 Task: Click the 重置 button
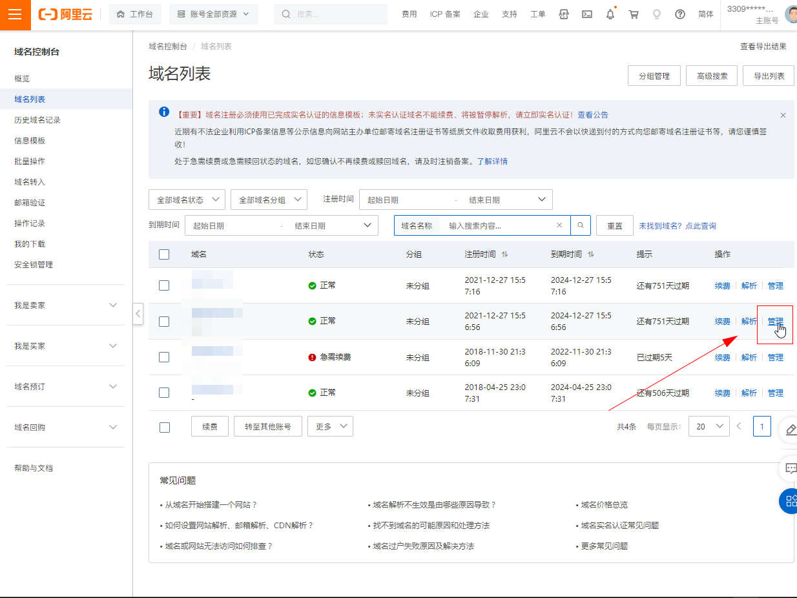click(615, 225)
